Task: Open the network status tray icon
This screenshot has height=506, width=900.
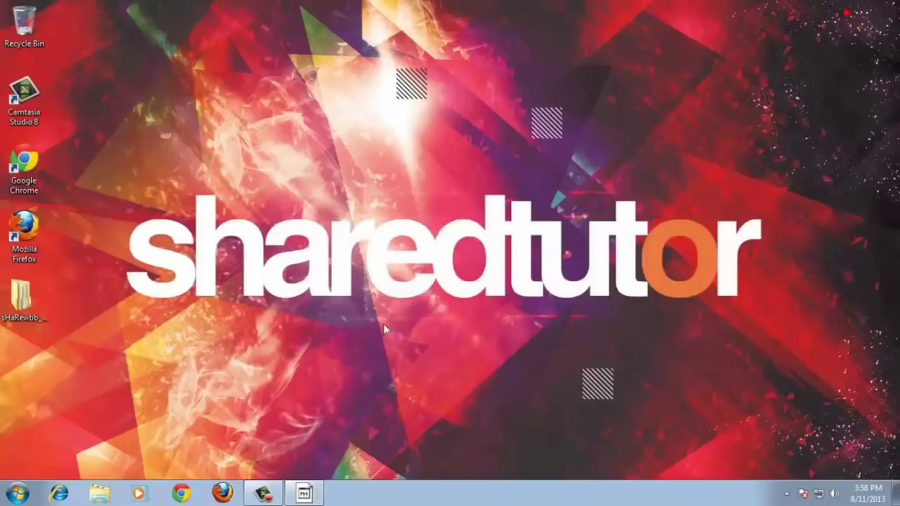Action: [818, 494]
